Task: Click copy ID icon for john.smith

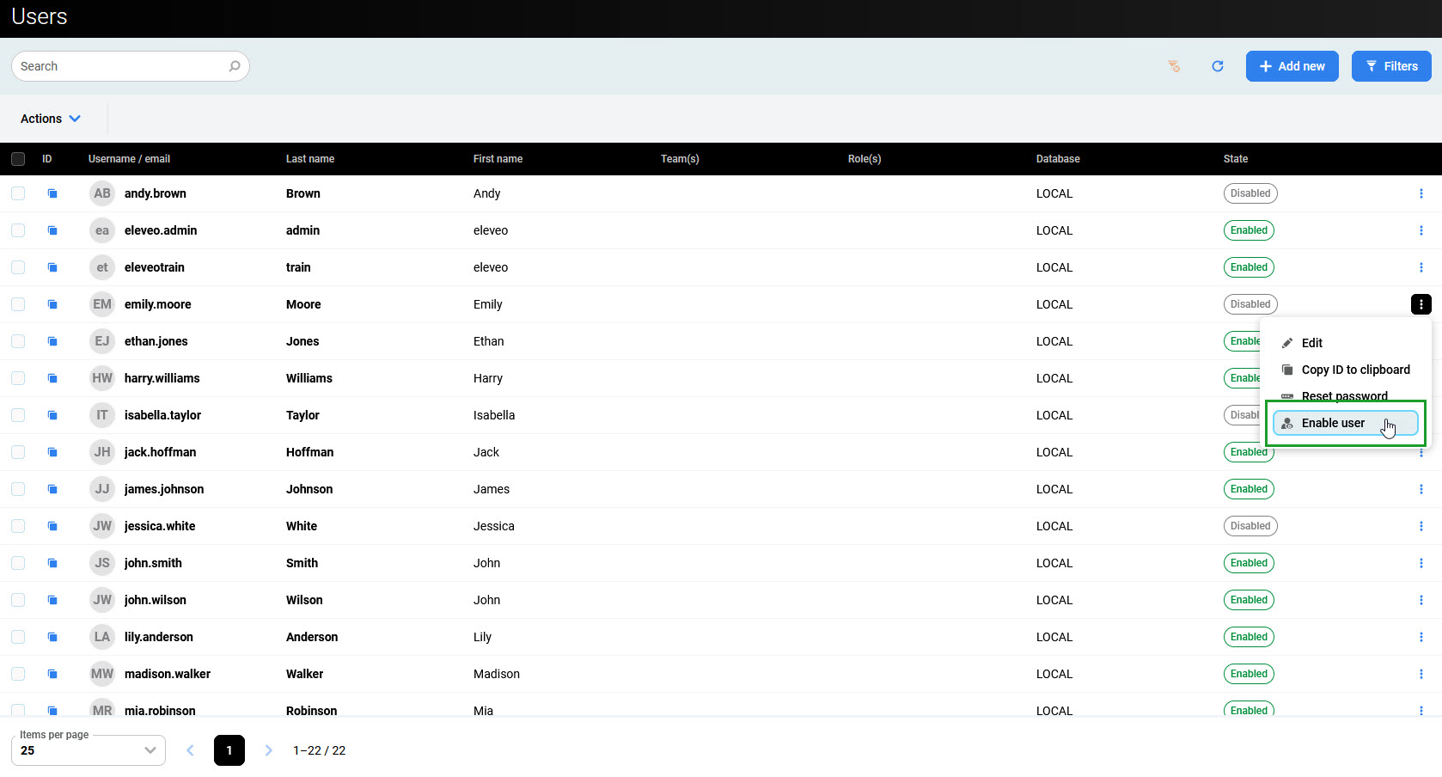Action: coord(52,563)
